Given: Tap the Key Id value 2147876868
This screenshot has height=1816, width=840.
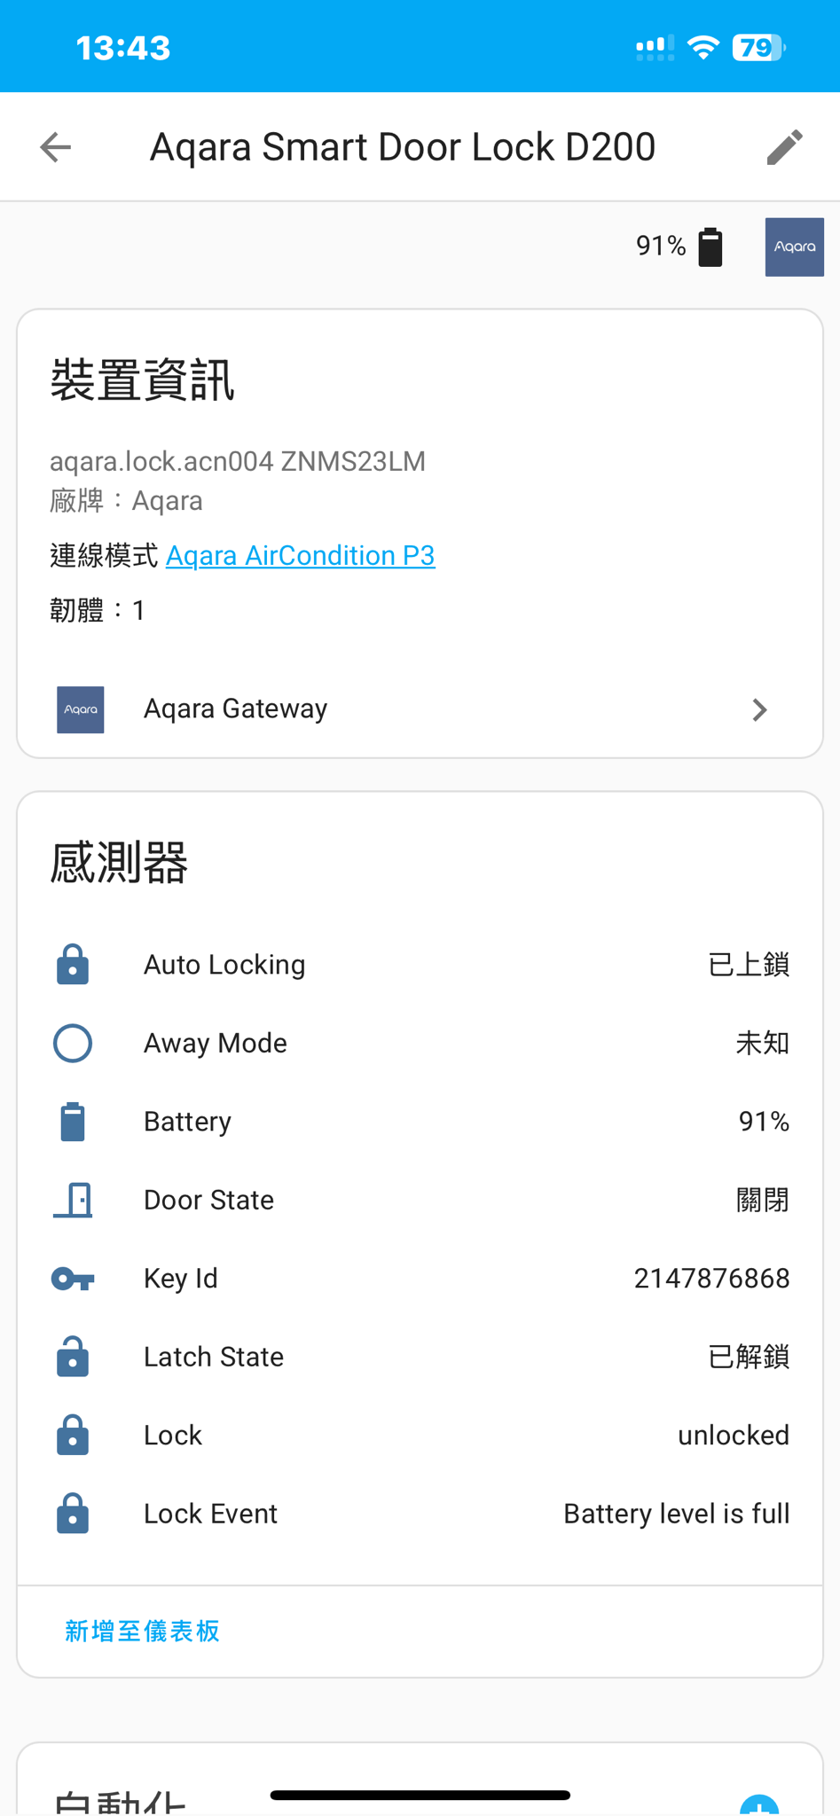Looking at the screenshot, I should 711,1279.
